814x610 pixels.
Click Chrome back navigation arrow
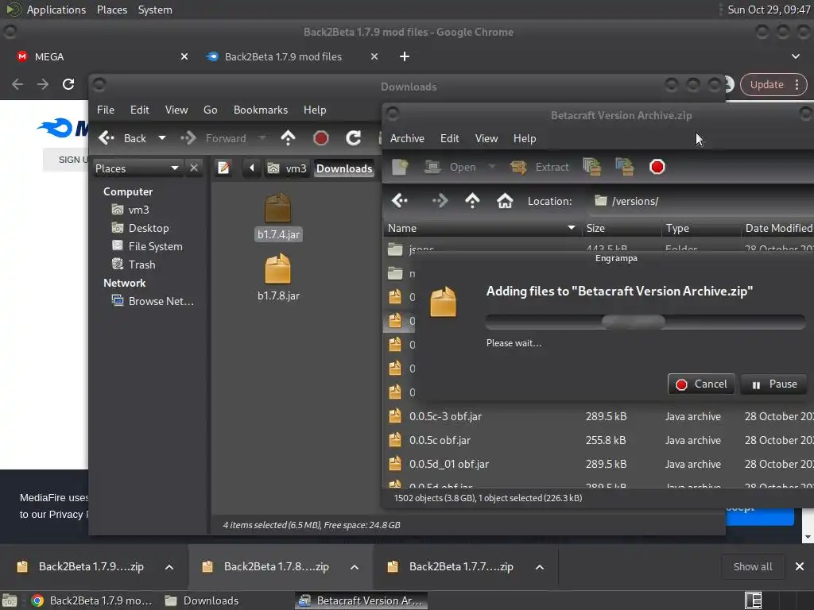(x=17, y=84)
